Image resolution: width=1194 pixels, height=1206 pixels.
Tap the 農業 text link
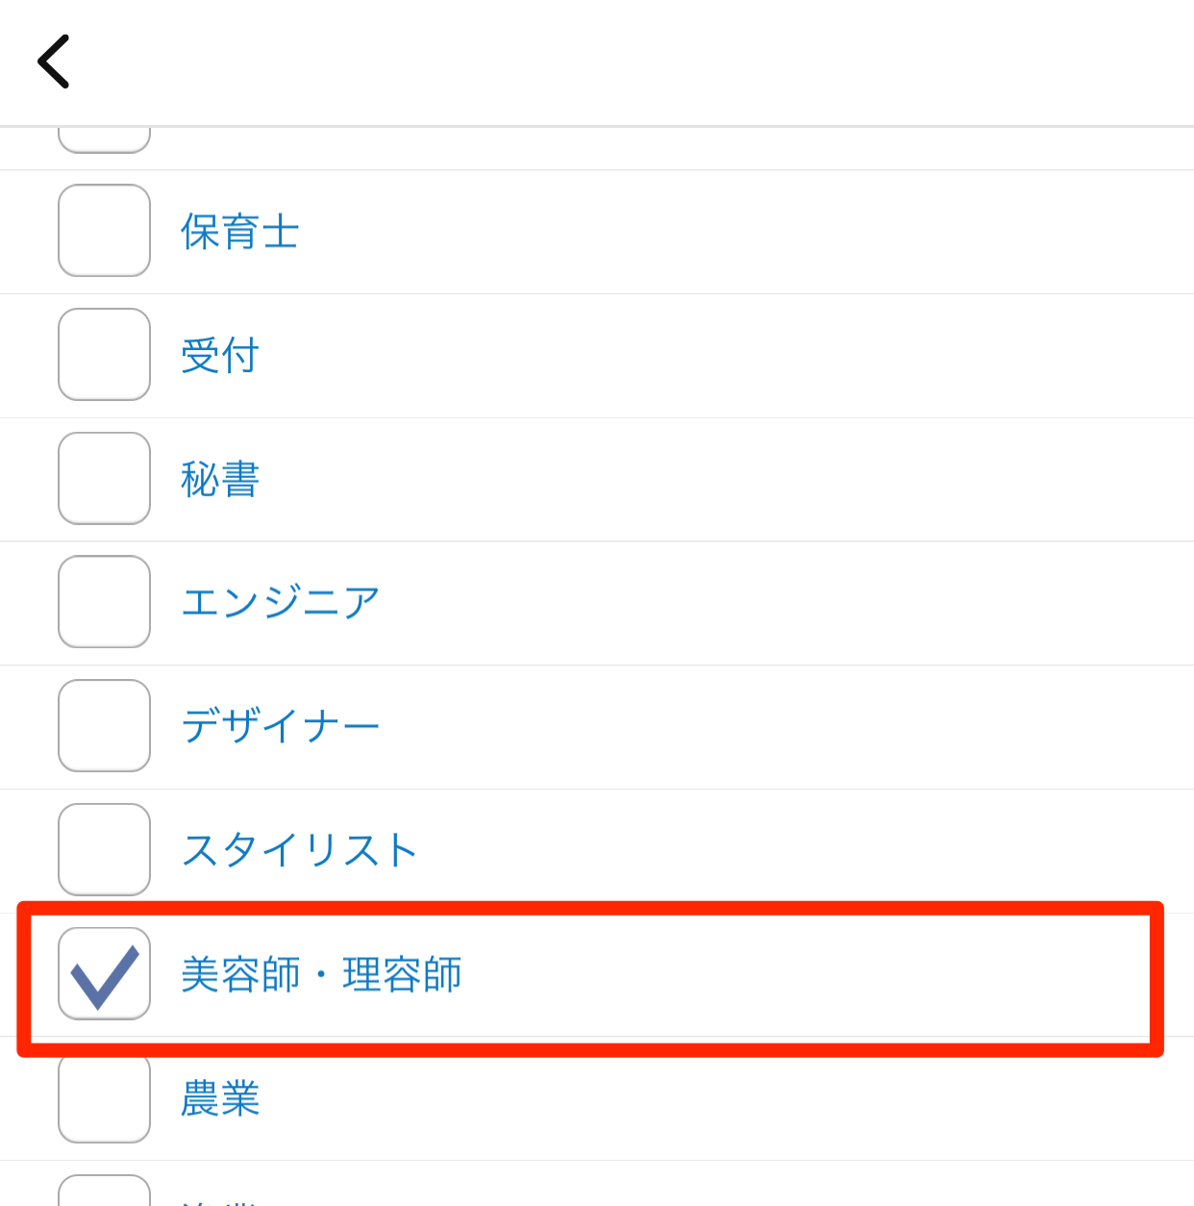click(x=220, y=1098)
